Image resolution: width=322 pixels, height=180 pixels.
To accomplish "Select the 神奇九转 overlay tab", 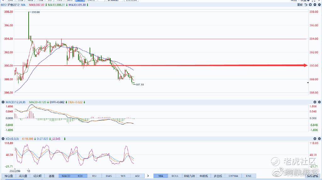I will (x=189, y=176).
